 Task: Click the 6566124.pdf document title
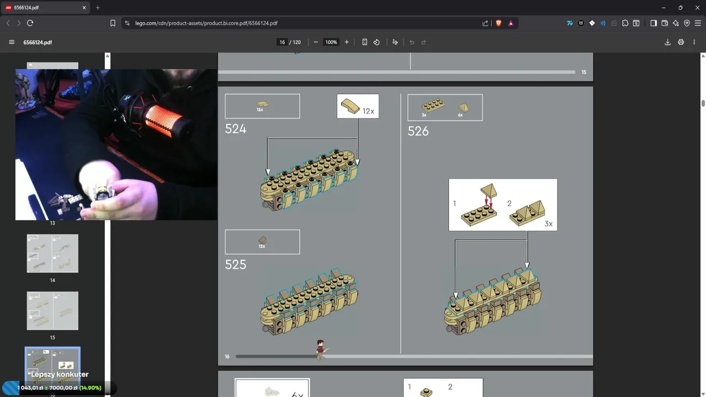tap(38, 42)
